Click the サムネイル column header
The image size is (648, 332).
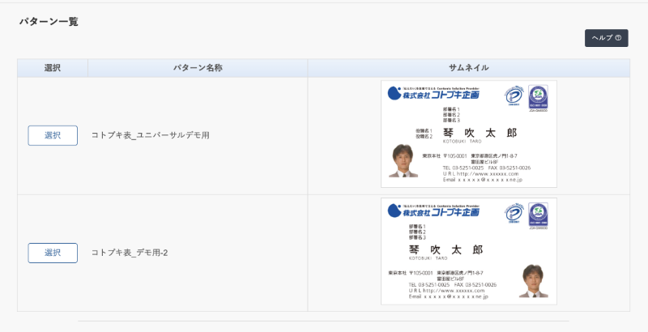tap(469, 68)
